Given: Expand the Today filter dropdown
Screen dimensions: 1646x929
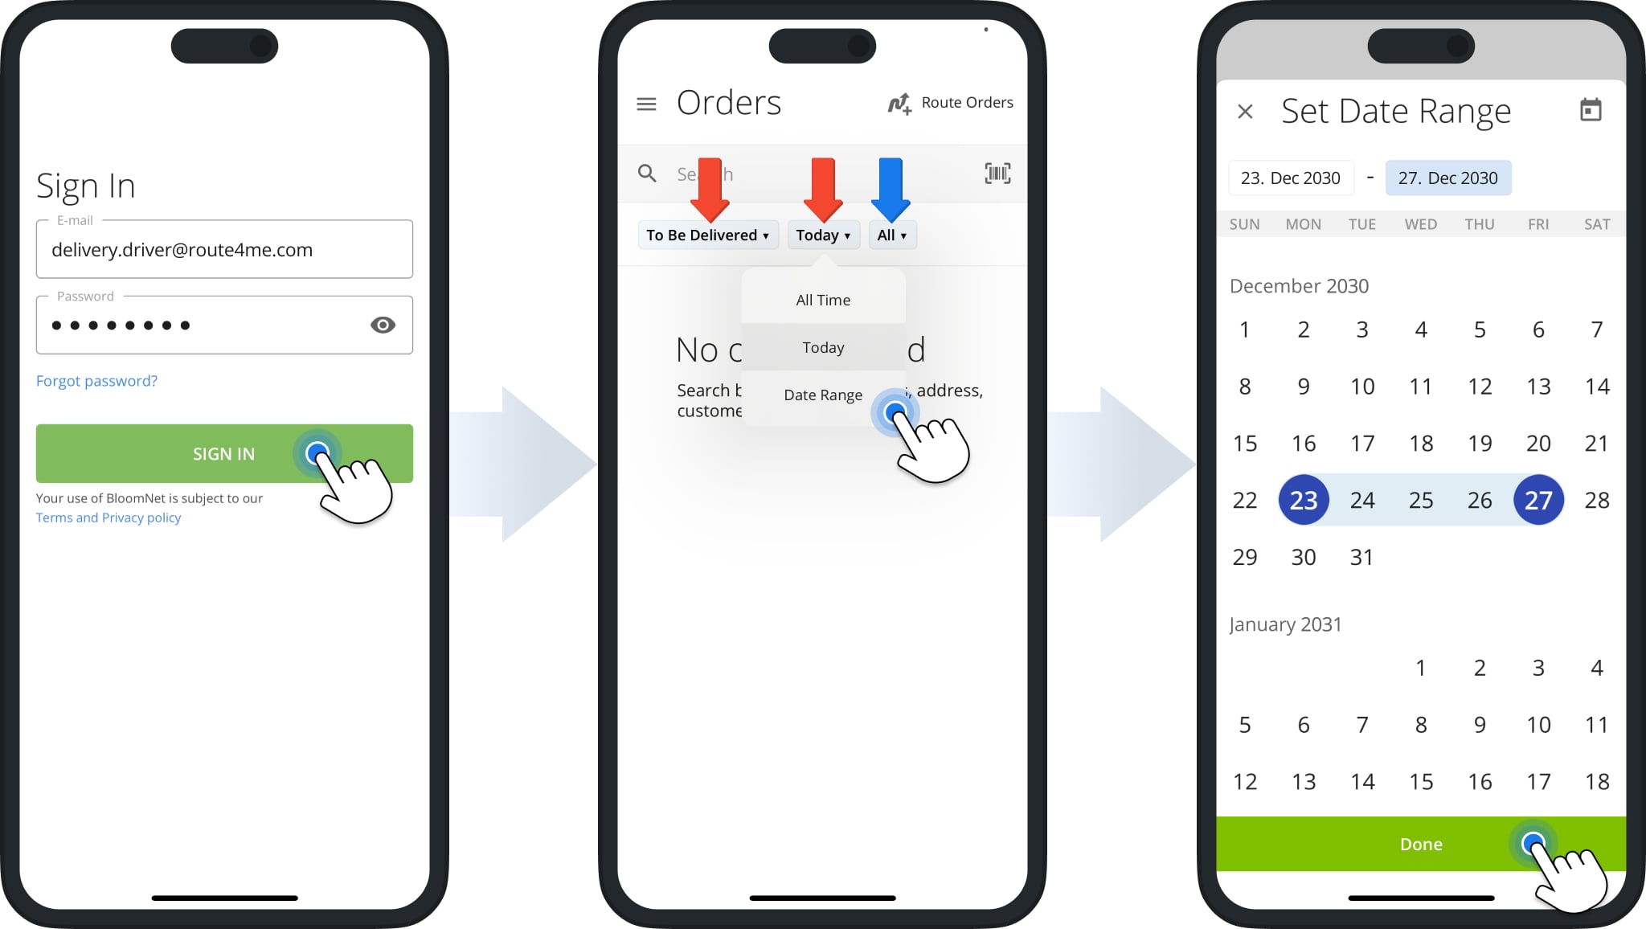Looking at the screenshot, I should pyautogui.click(x=822, y=234).
